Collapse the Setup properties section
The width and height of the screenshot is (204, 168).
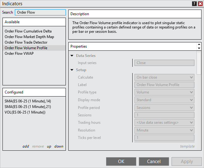(x=72, y=70)
